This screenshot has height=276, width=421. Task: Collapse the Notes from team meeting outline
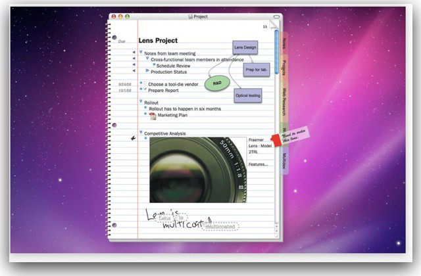point(141,53)
